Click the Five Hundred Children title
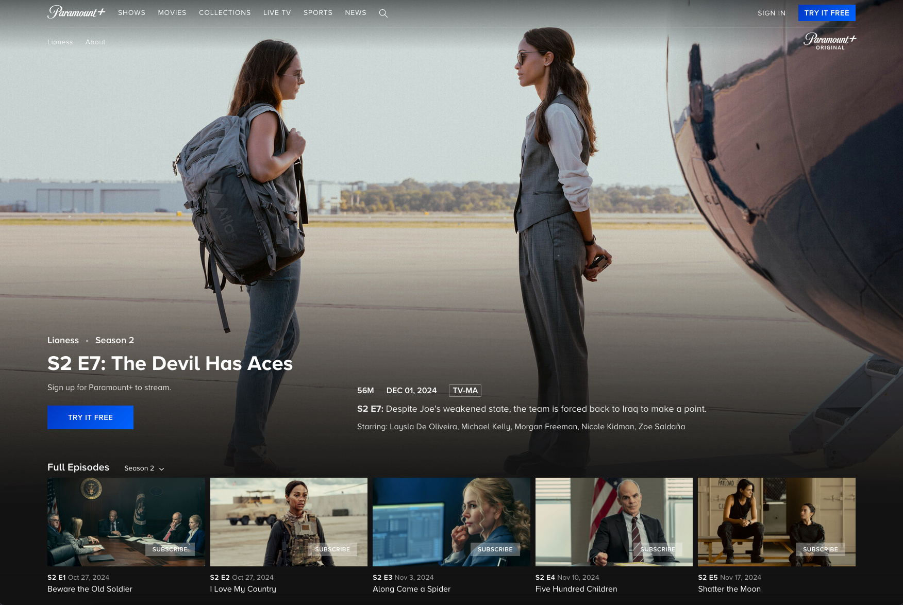 click(576, 589)
